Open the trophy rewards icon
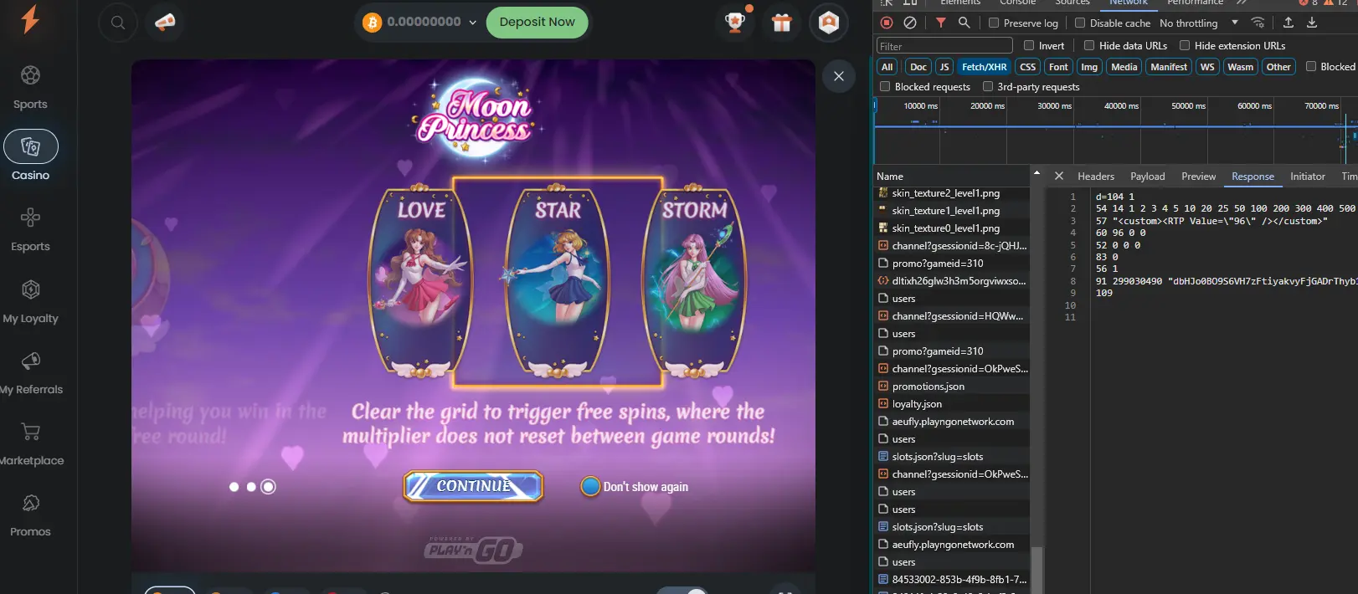 click(735, 23)
